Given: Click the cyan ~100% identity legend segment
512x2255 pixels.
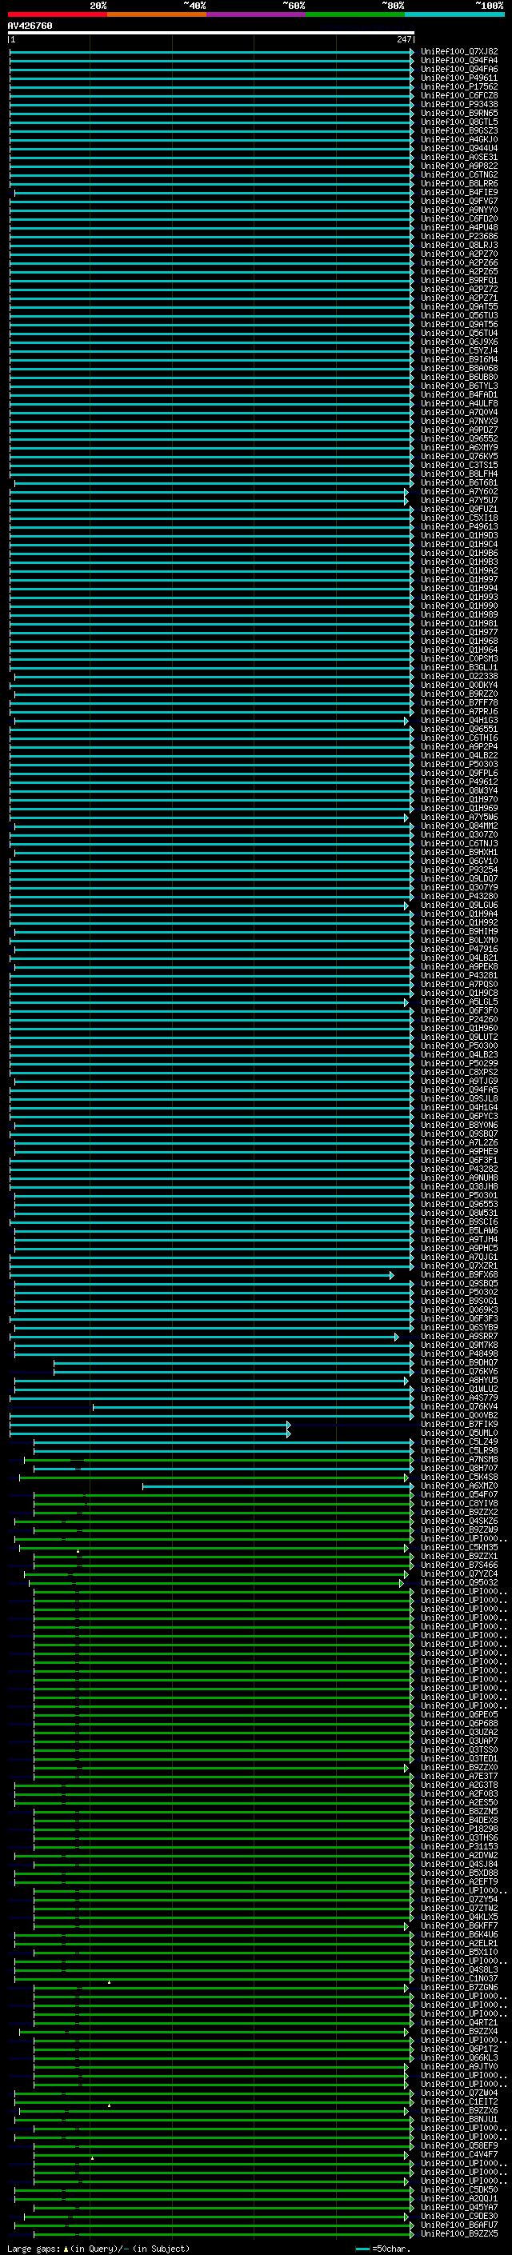Looking at the screenshot, I should 454,14.
